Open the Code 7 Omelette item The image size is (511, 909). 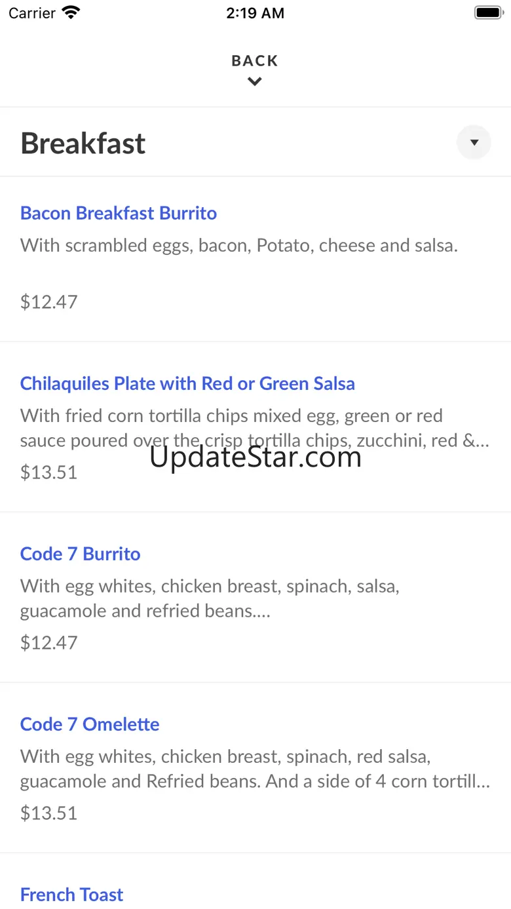tap(90, 724)
